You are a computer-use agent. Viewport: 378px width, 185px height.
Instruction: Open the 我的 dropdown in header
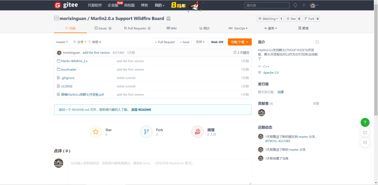[x=159, y=5]
